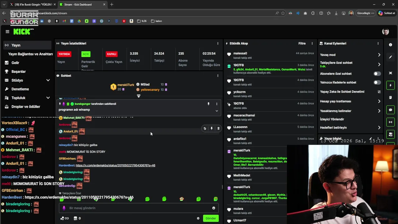
Task: Open Etkinlik Akışı three-dot menu
Action: 312,44
